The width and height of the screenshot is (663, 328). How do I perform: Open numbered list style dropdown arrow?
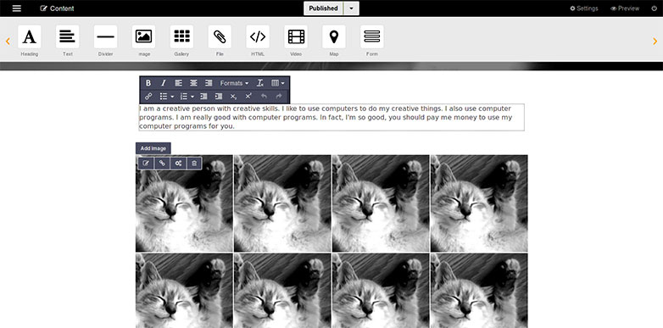click(192, 97)
